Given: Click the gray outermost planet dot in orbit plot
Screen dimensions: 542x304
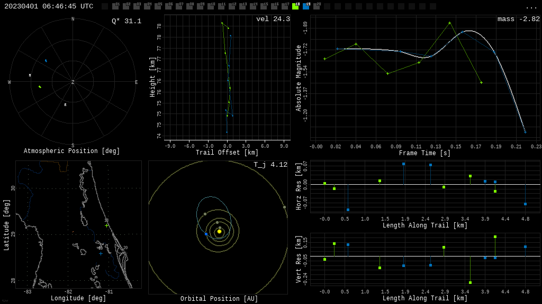Looking at the screenshot, I should (284, 207).
